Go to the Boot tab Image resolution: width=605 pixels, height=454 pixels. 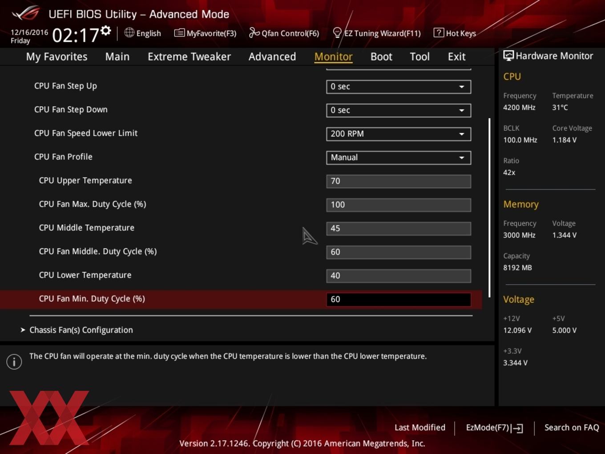(381, 57)
